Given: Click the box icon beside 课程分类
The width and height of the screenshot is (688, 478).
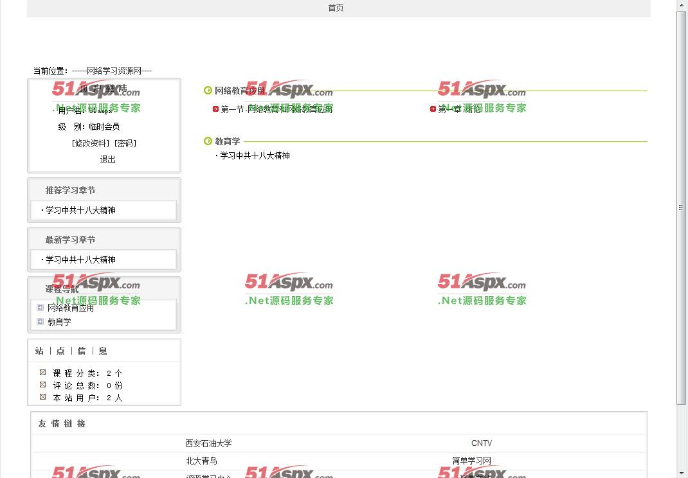Looking at the screenshot, I should (x=42, y=373).
